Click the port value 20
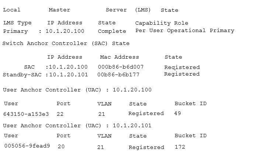The image size is (260, 156). (61, 146)
